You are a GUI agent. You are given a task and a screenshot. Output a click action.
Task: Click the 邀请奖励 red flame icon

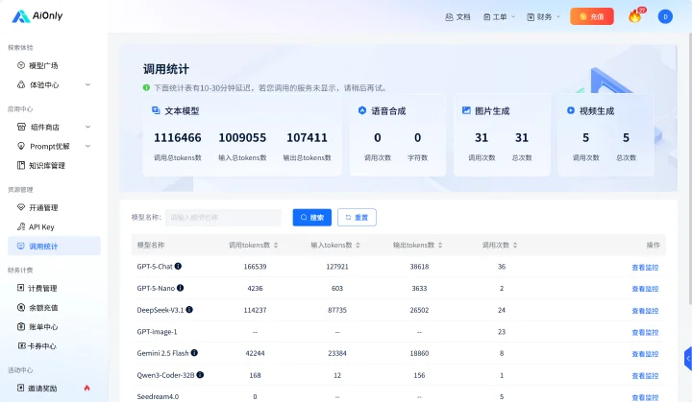[86, 388]
